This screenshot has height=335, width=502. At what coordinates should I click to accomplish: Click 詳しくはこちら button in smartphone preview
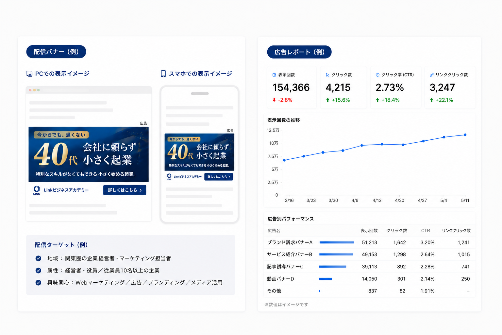point(219,177)
